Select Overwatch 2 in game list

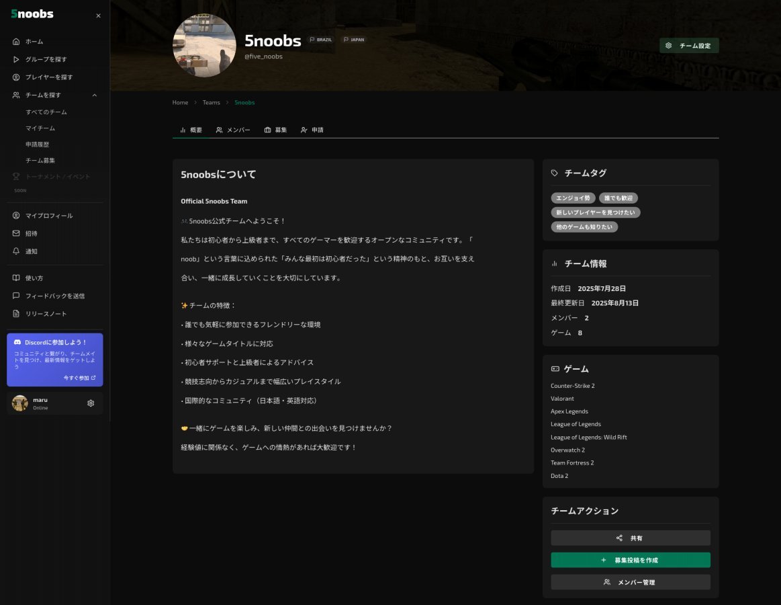click(x=568, y=450)
